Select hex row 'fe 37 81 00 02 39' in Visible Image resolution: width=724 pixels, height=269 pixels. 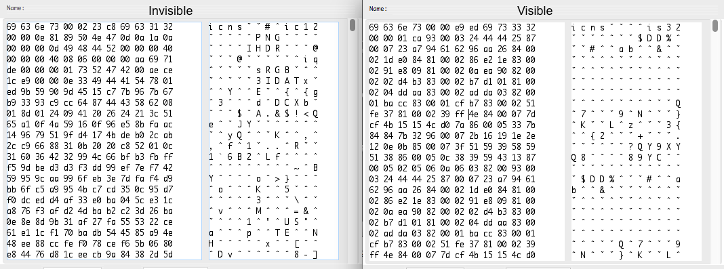(x=453, y=114)
